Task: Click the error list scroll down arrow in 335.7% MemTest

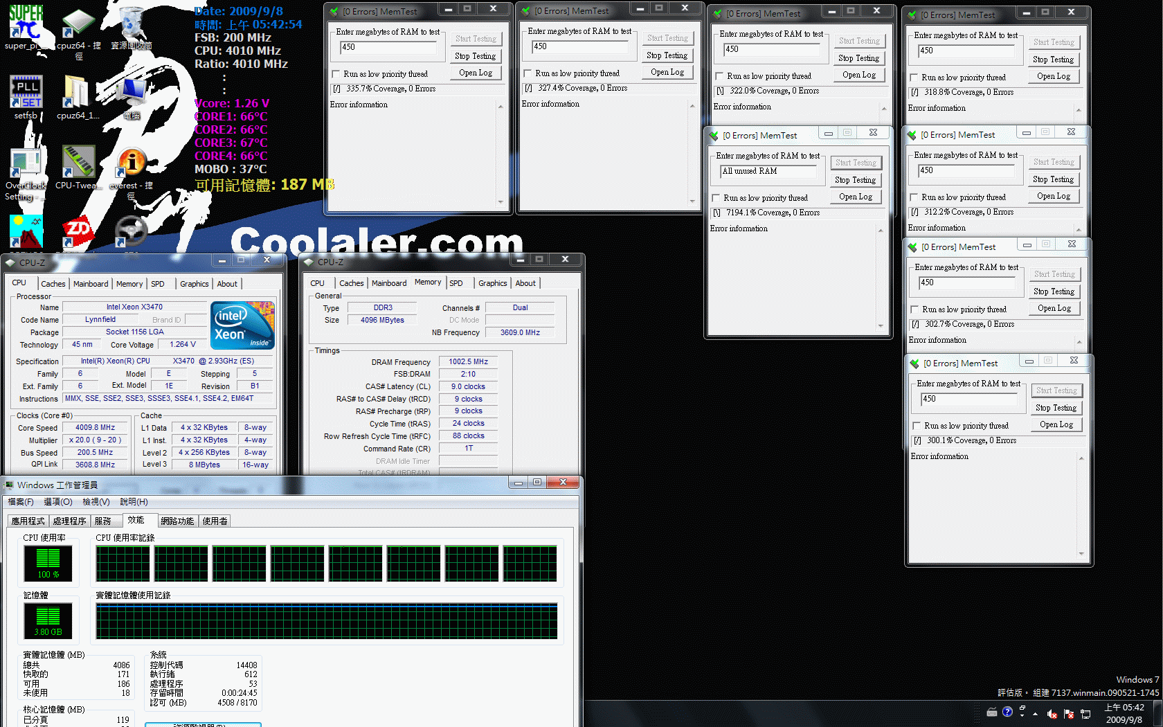Action: click(501, 202)
